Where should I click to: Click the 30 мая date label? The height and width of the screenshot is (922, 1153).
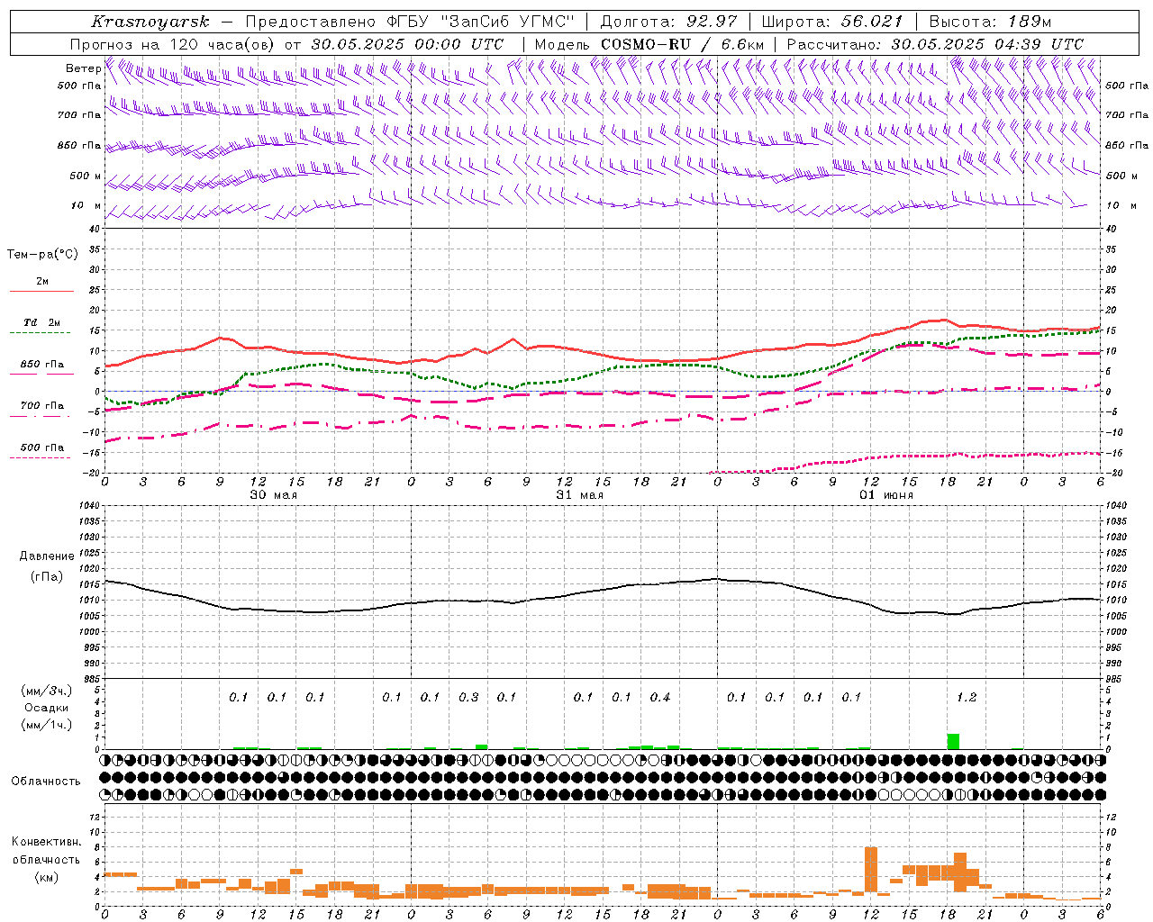point(273,495)
